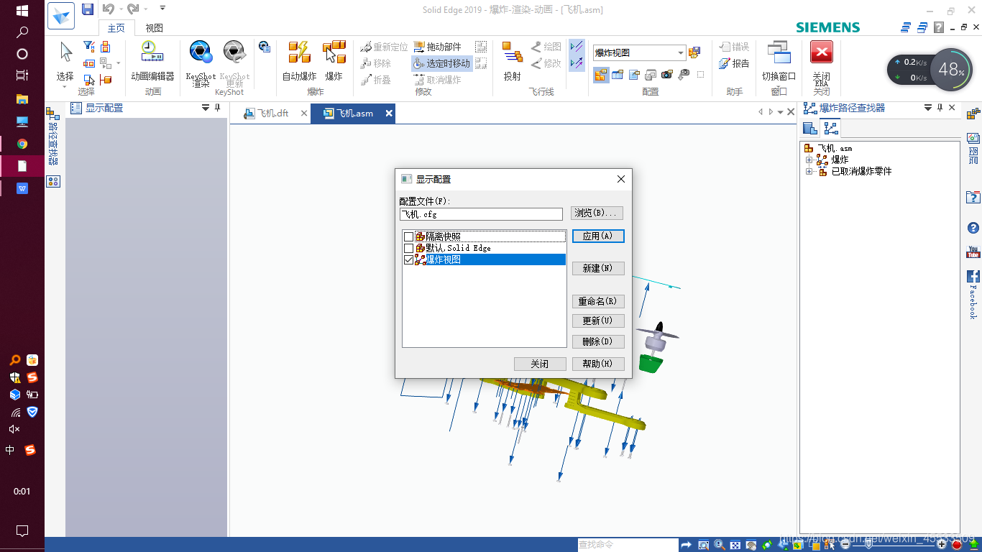This screenshot has height=552, width=982.
Task: Open the 路径查找器 side tab
Action: [x=53, y=137]
